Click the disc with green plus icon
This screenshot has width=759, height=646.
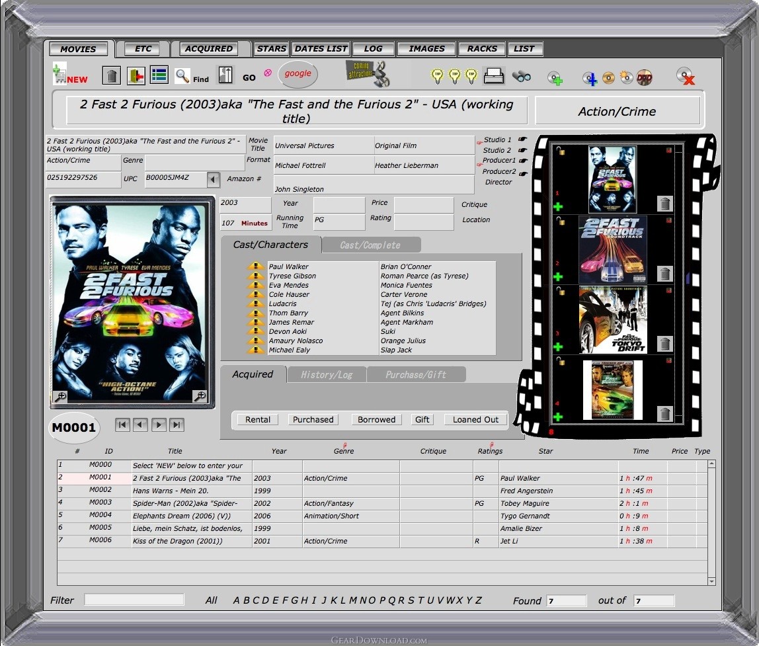coord(555,78)
